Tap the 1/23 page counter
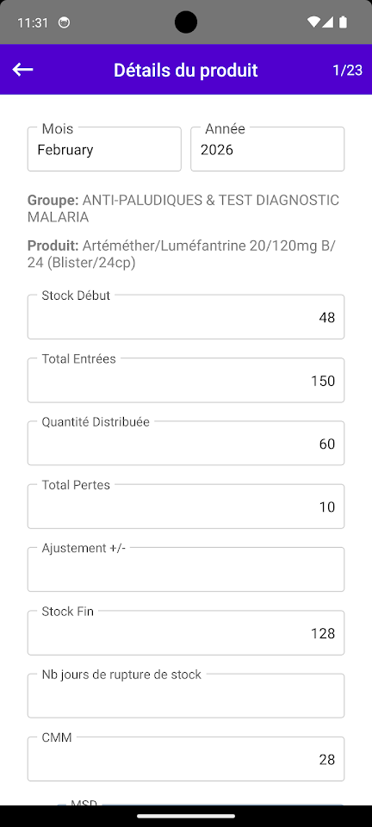Viewport: 372px width, 827px height. [x=347, y=70]
